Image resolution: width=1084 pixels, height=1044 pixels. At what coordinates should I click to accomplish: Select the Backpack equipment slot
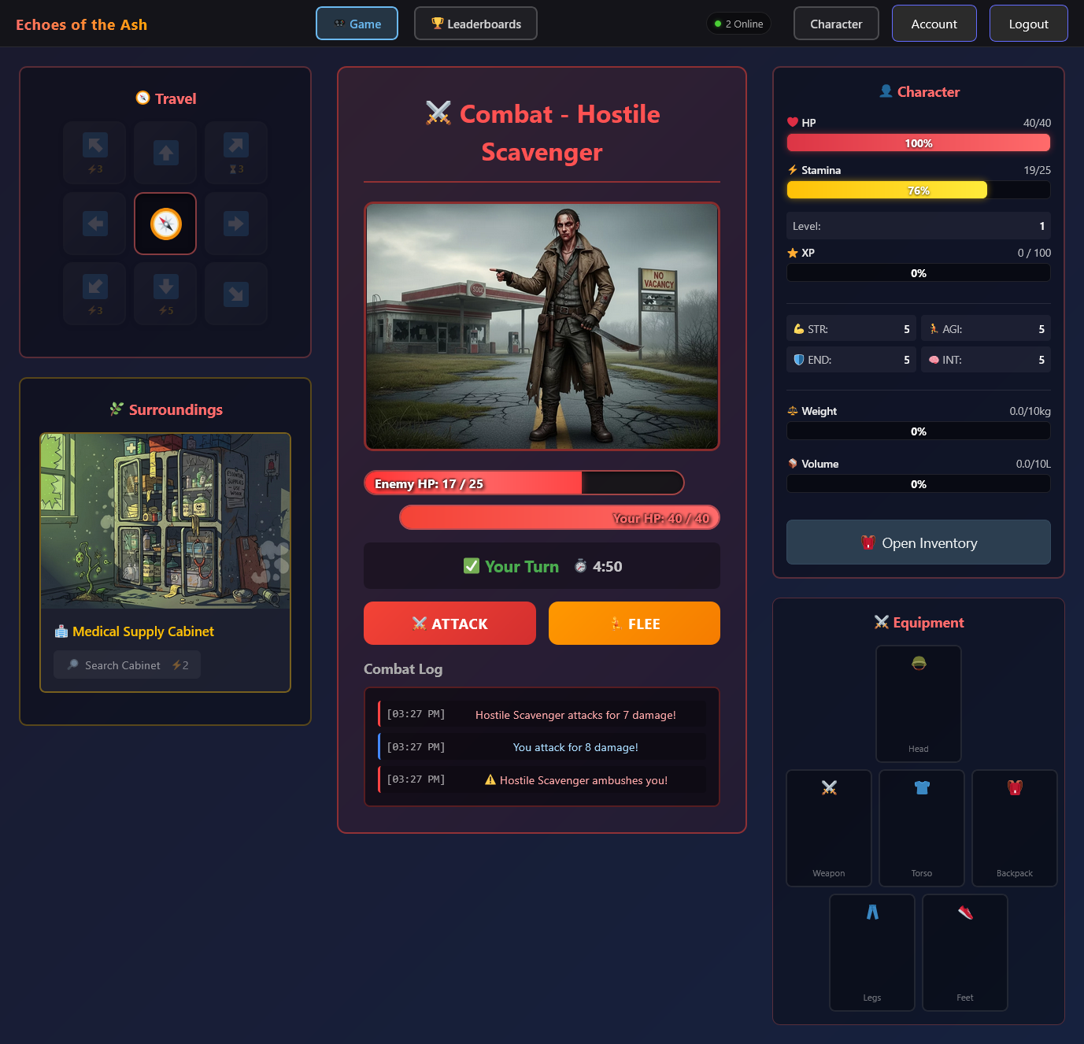1014,827
